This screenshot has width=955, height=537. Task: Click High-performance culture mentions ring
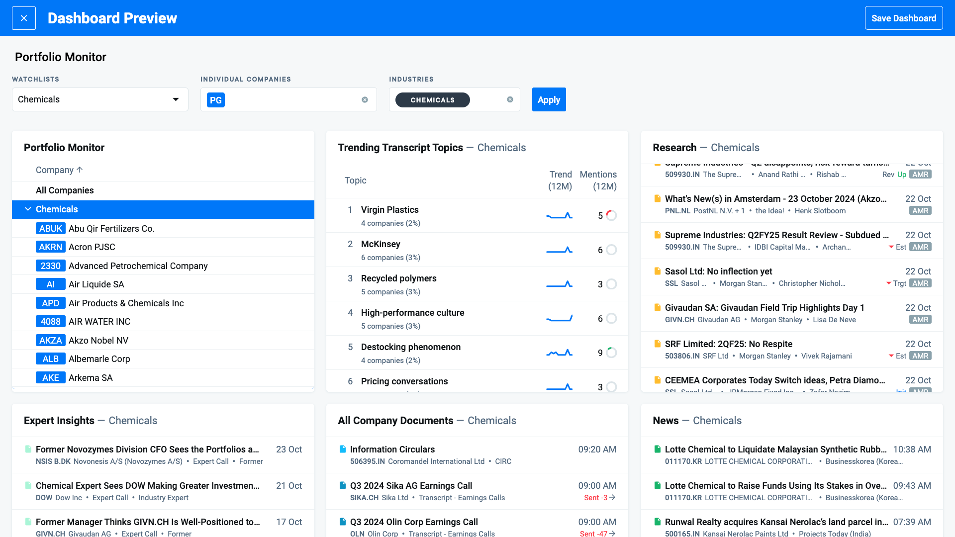coord(611,318)
